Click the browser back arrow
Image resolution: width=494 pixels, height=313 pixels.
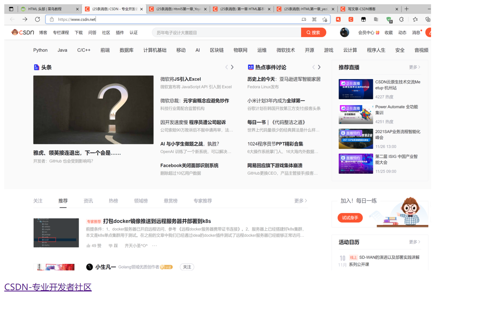point(12,19)
